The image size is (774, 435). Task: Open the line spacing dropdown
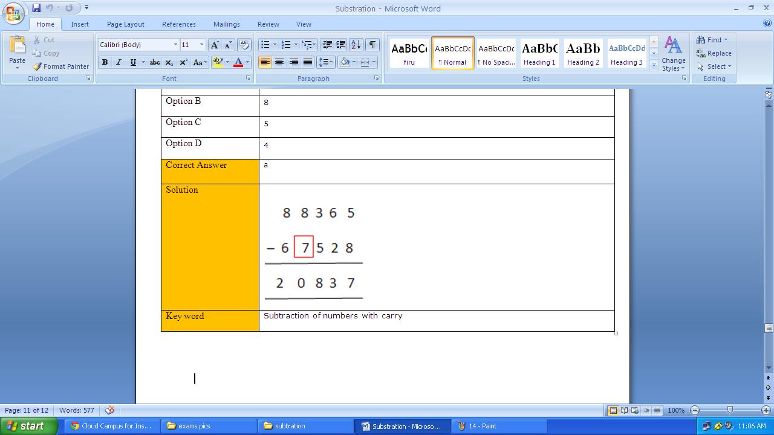click(327, 62)
